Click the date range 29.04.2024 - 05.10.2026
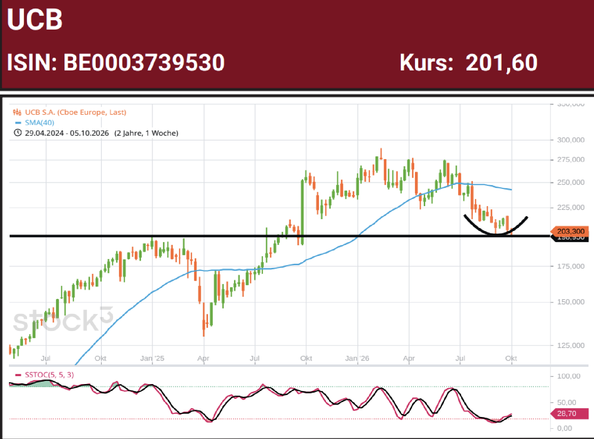The width and height of the screenshot is (594, 439). 67,133
